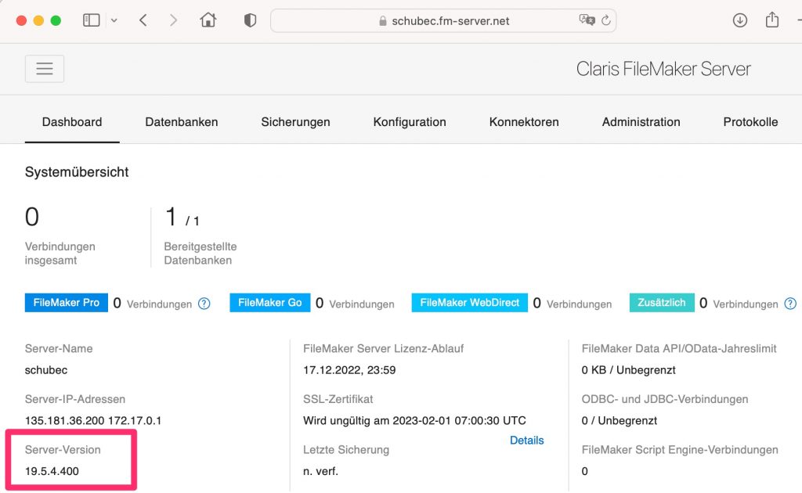The height and width of the screenshot is (493, 802).
Task: Open the home page icon
Action: coord(208,20)
